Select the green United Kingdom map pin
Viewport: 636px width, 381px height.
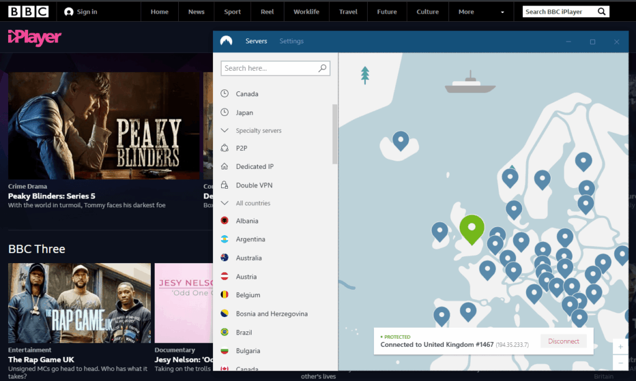click(471, 228)
